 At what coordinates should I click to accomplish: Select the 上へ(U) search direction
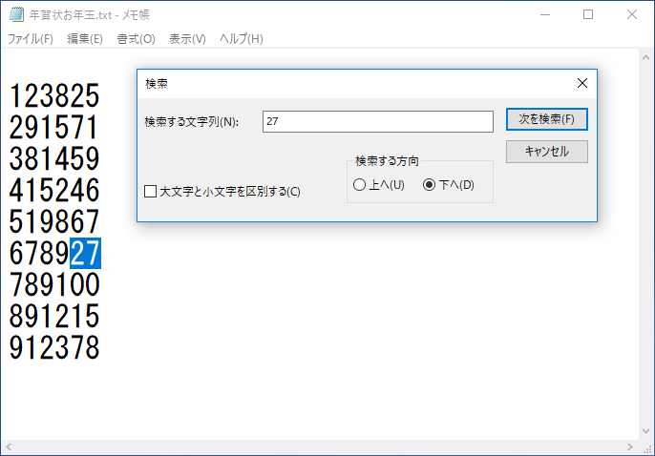359,185
